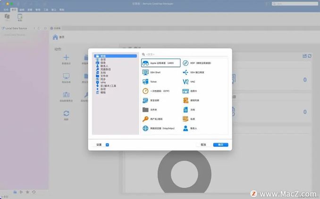Select the VNC entry type

[189, 82]
